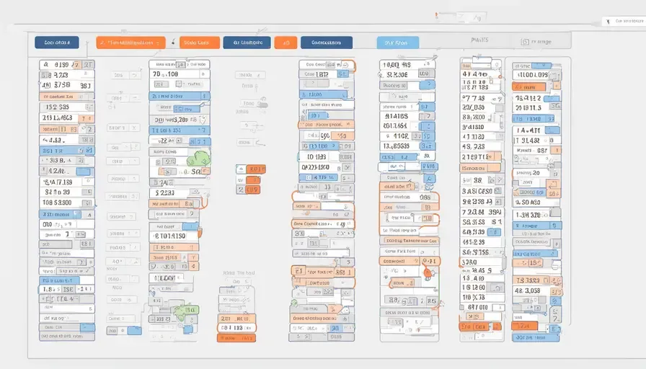Click the gray X box on the "0A221/1S0" row
The image size is (646, 369).
347,168
